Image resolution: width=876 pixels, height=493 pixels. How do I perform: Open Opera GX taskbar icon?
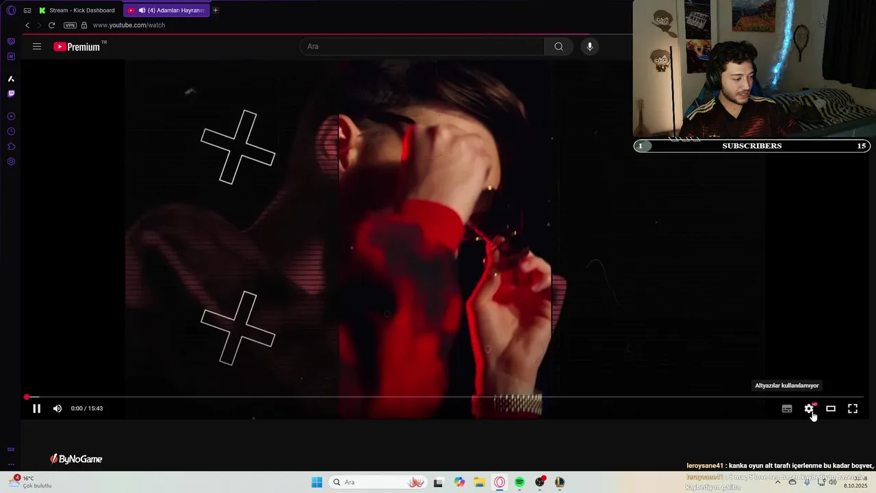pyautogui.click(x=500, y=482)
